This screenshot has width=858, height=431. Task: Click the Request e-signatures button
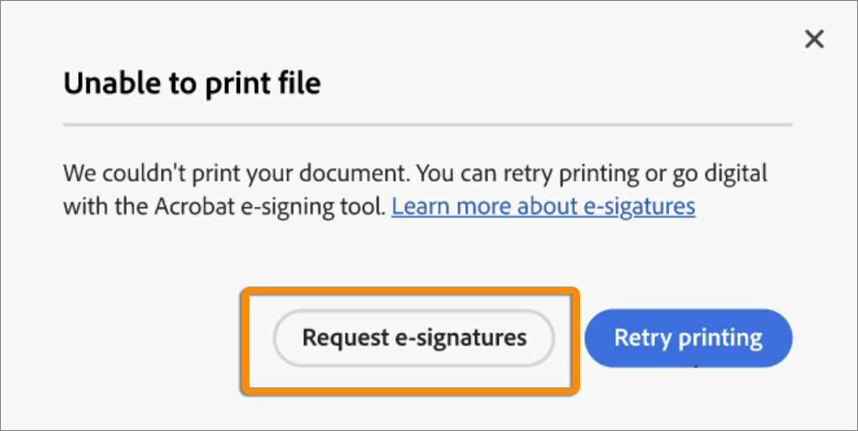(x=414, y=338)
